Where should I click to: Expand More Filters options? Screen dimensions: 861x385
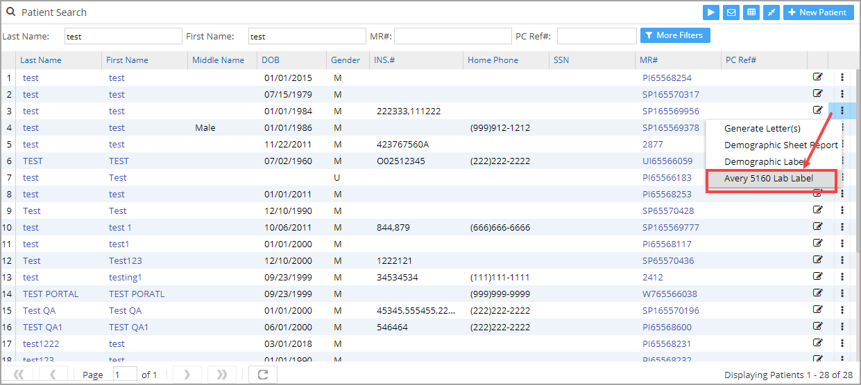click(x=675, y=35)
